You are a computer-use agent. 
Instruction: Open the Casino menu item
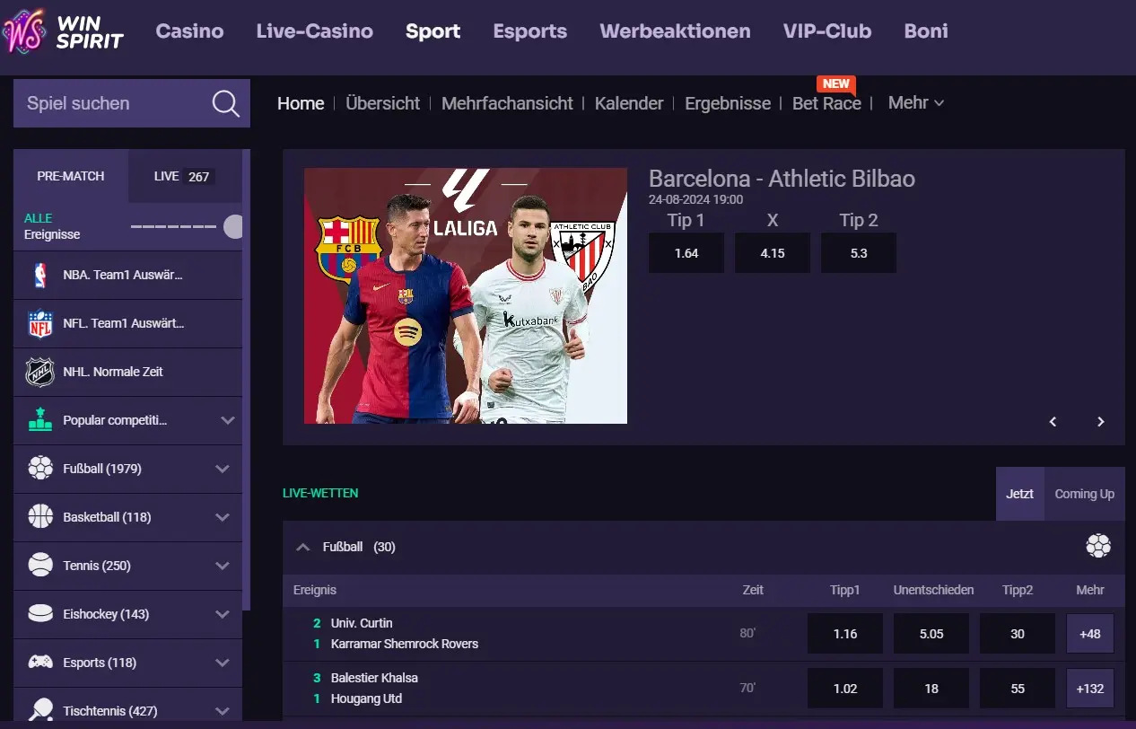pyautogui.click(x=189, y=31)
